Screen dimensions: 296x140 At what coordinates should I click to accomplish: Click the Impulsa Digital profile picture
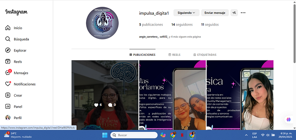point(102,23)
